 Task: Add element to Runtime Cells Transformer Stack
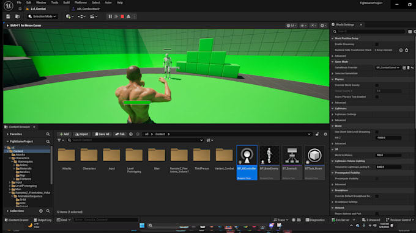point(401,50)
